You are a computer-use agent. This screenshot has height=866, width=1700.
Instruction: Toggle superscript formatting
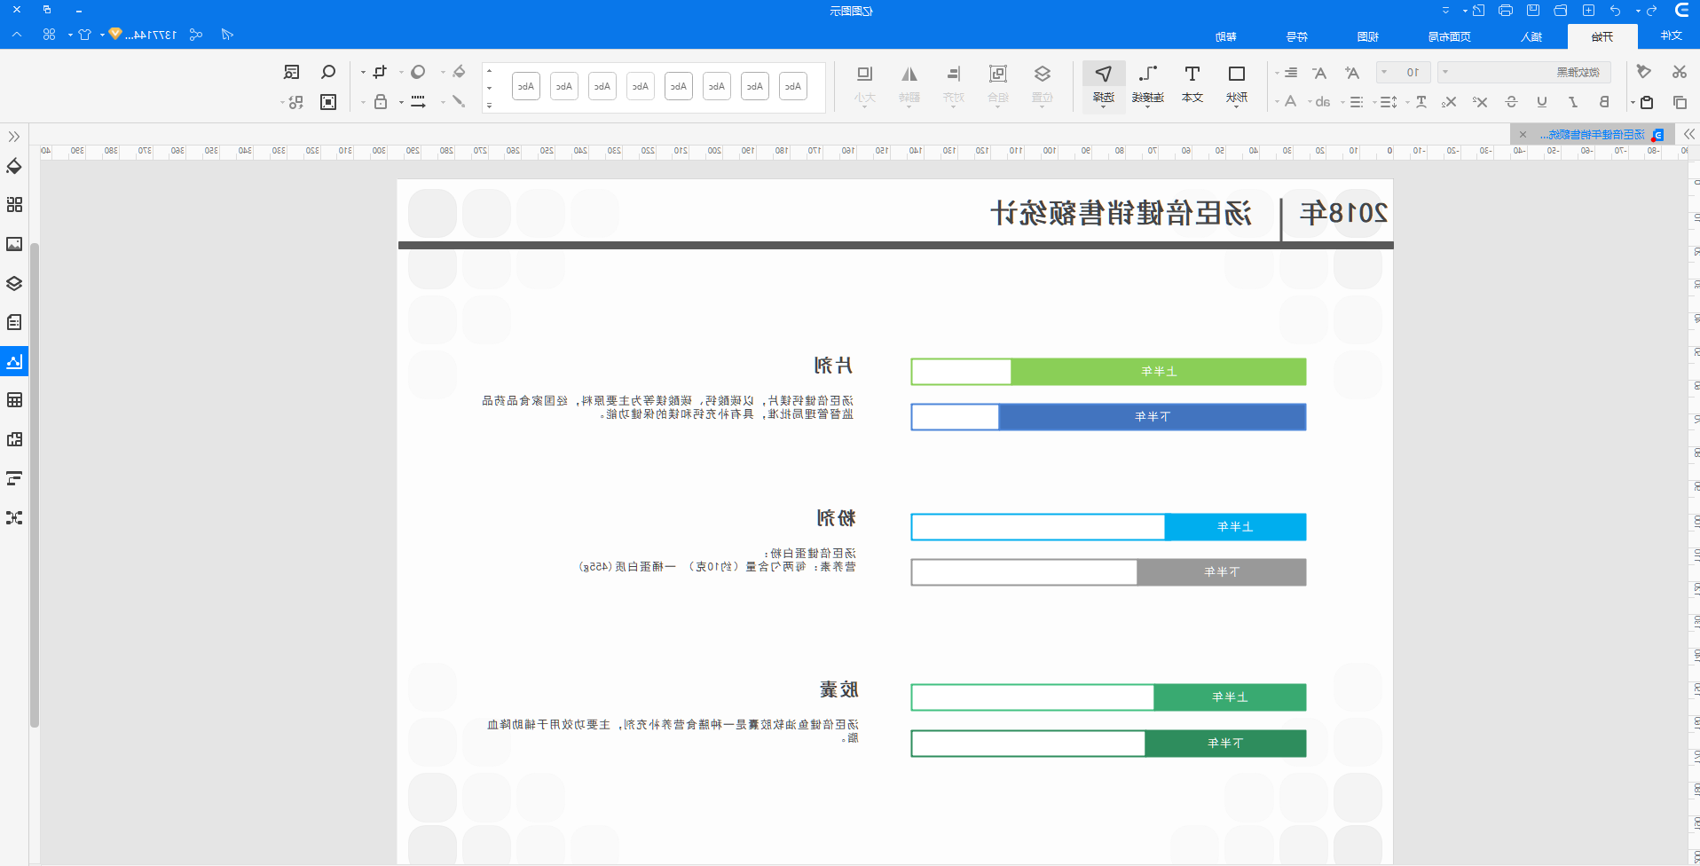[1480, 102]
